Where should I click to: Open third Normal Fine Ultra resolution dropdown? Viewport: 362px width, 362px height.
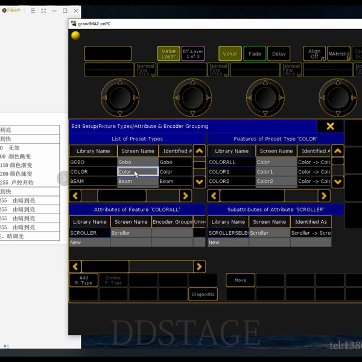coord(291,70)
